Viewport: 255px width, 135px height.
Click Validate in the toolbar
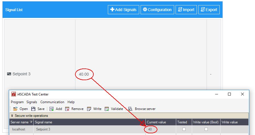pos(114,109)
